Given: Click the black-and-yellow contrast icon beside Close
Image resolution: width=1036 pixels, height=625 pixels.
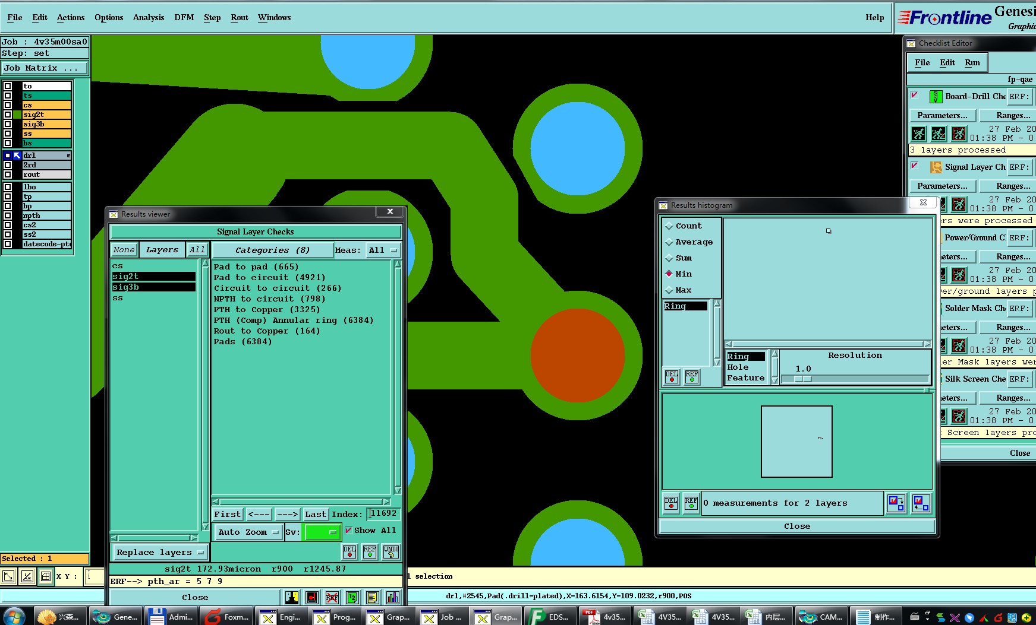Looking at the screenshot, I should point(292,597).
